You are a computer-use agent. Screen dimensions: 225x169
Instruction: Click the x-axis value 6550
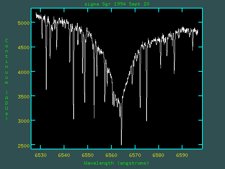coord(88,155)
